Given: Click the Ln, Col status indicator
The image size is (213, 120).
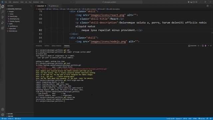Looking at the screenshot, I should 170,119.
